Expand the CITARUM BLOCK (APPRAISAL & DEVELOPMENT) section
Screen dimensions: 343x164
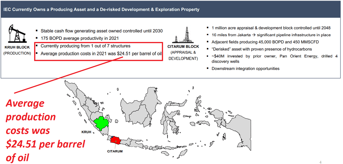(x=183, y=52)
